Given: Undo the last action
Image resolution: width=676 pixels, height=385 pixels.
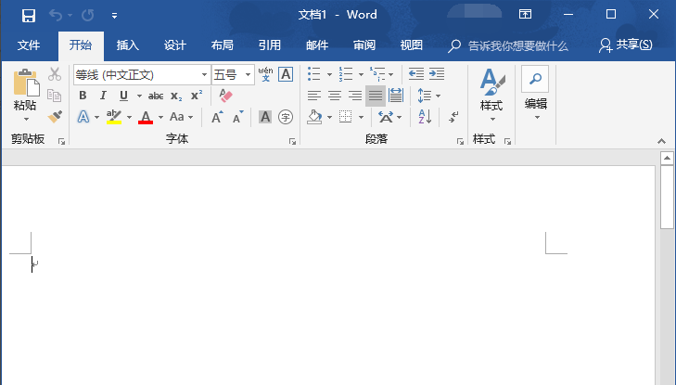Looking at the screenshot, I should point(56,16).
